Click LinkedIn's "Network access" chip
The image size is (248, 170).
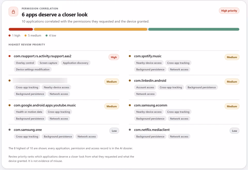(x=145, y=94)
